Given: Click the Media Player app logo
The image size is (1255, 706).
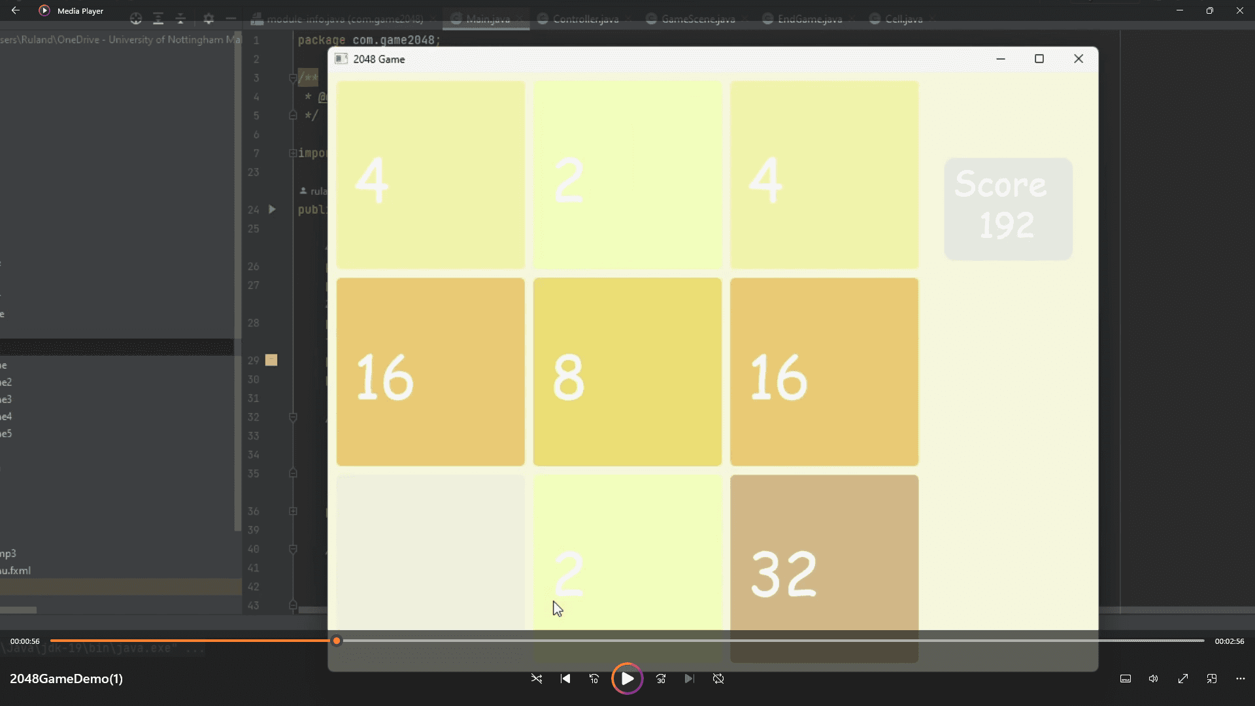Looking at the screenshot, I should click(x=44, y=10).
